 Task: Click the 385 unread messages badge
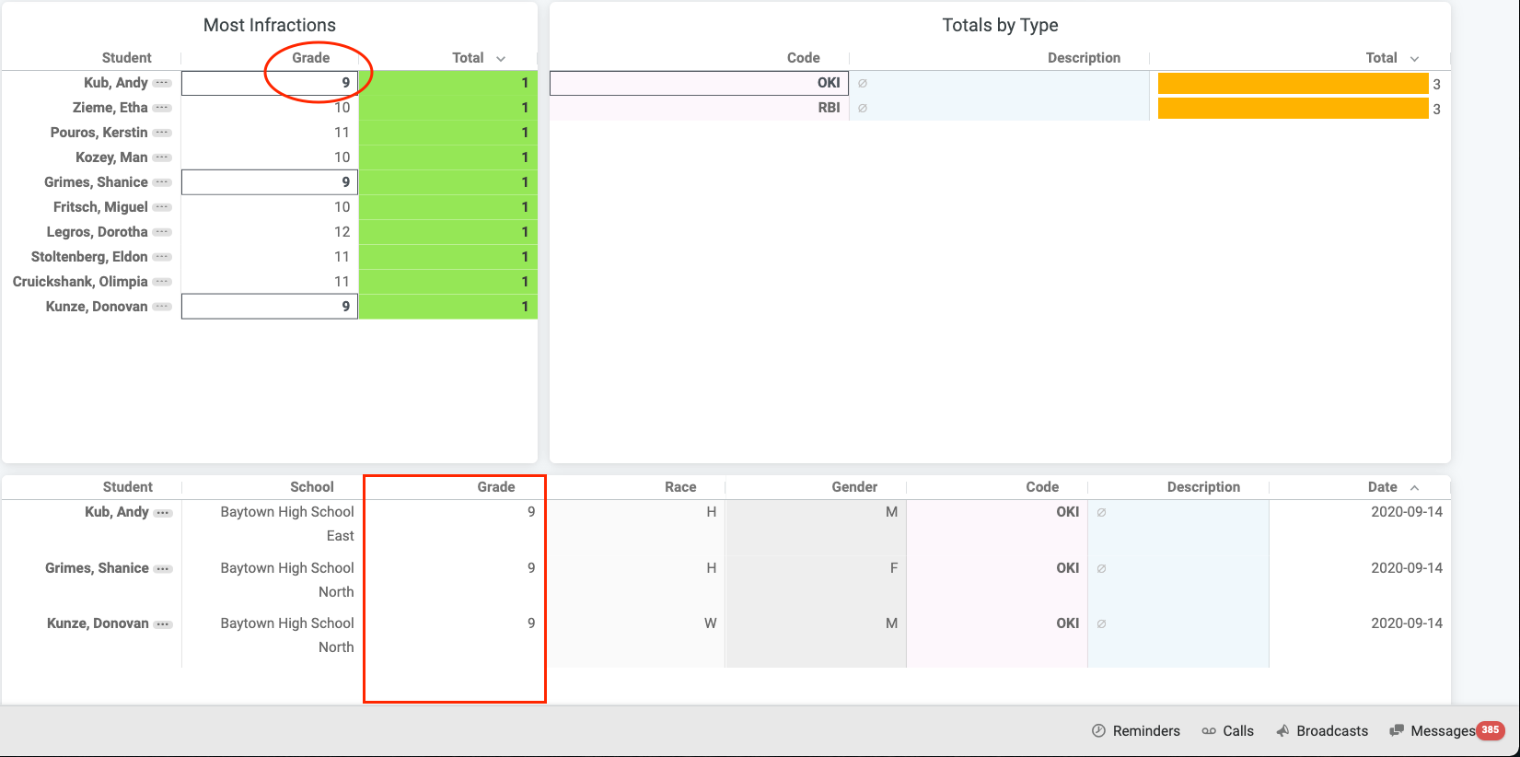pyautogui.click(x=1491, y=730)
